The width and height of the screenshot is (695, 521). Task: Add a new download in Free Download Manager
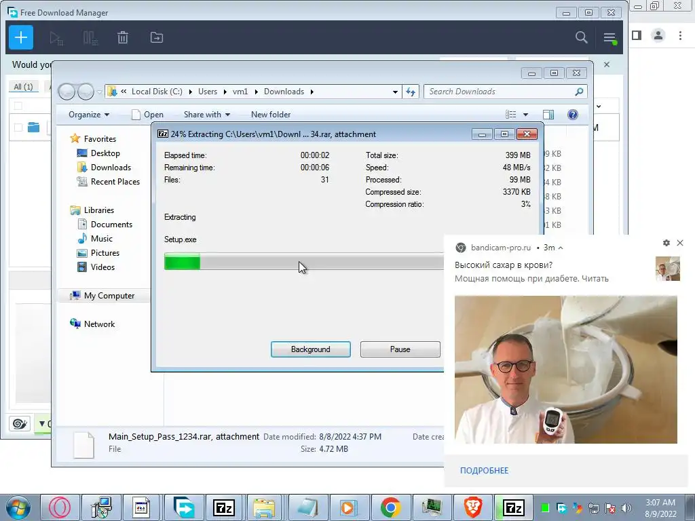point(21,38)
